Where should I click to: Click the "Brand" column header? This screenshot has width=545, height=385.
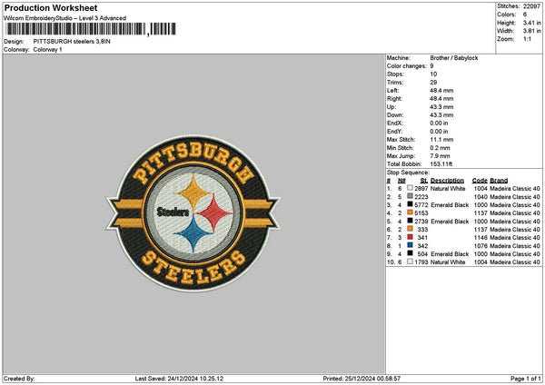pos(499,181)
